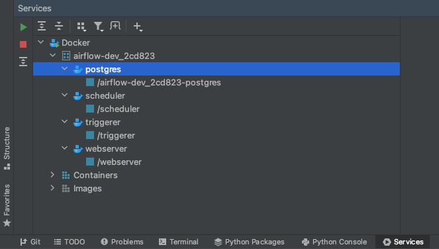The image size is (439, 249).
Task: Collapse the Docker tree node
Action: (x=41, y=42)
